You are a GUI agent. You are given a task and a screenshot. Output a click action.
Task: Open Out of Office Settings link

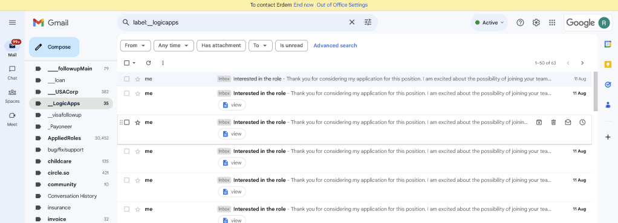click(x=342, y=5)
